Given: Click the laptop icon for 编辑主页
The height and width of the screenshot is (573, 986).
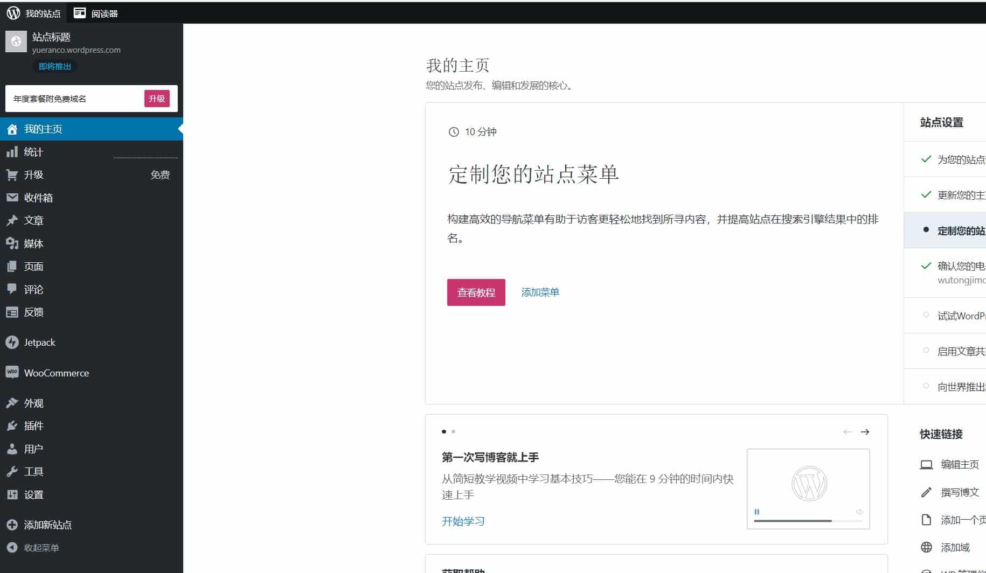Looking at the screenshot, I should [926, 465].
